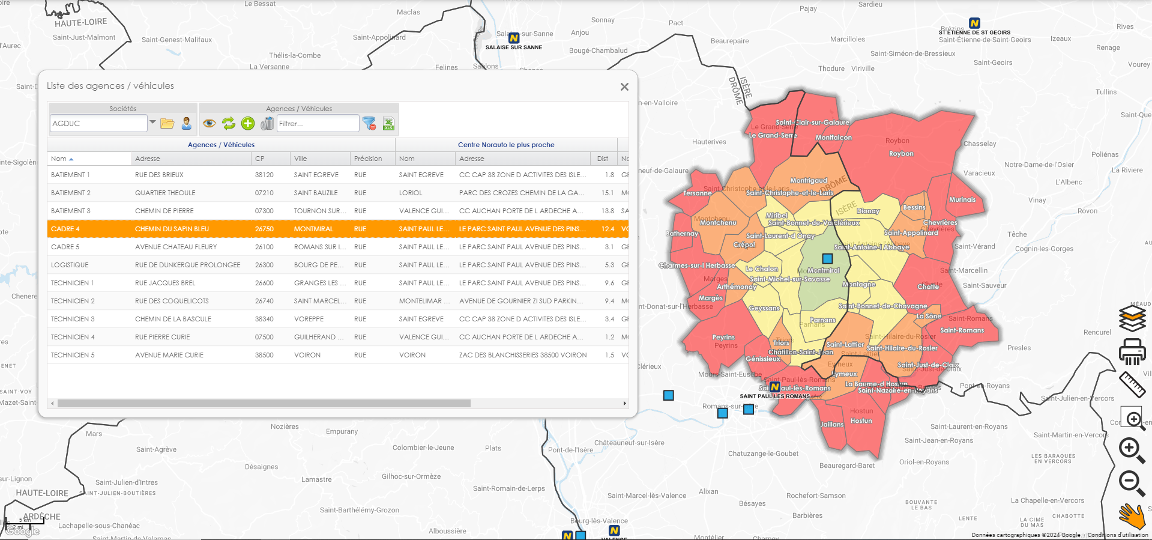Expand the Sociétés dropdown arrow
The width and height of the screenshot is (1152, 540).
(152, 123)
